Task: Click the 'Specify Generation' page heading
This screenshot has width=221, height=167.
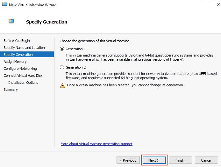Action: tap(46, 22)
